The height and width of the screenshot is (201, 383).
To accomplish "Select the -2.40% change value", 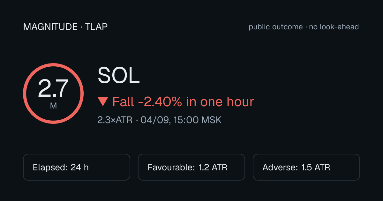I will tap(160, 102).
